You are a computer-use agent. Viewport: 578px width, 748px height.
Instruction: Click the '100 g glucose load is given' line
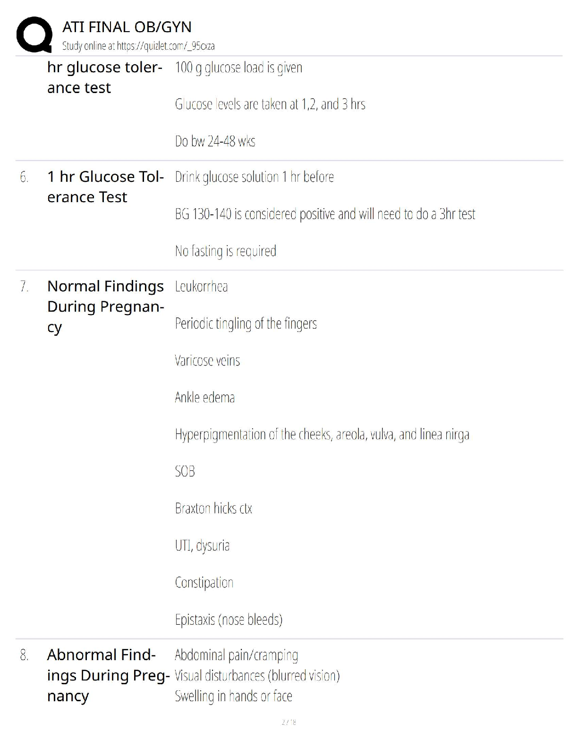[238, 68]
